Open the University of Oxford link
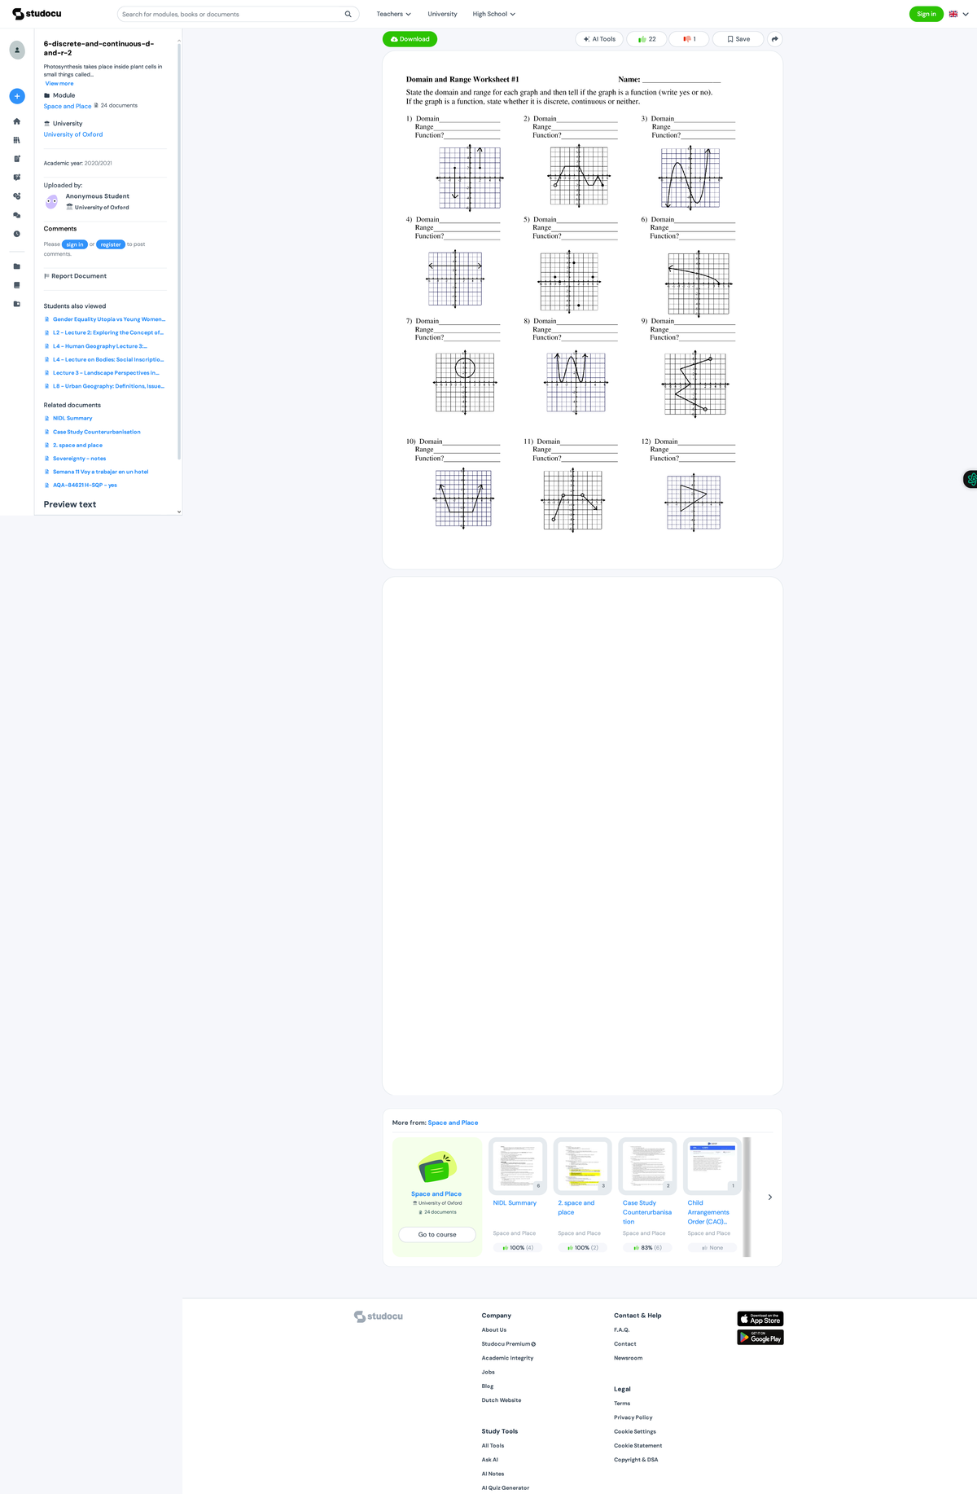977x1494 pixels. click(73, 134)
